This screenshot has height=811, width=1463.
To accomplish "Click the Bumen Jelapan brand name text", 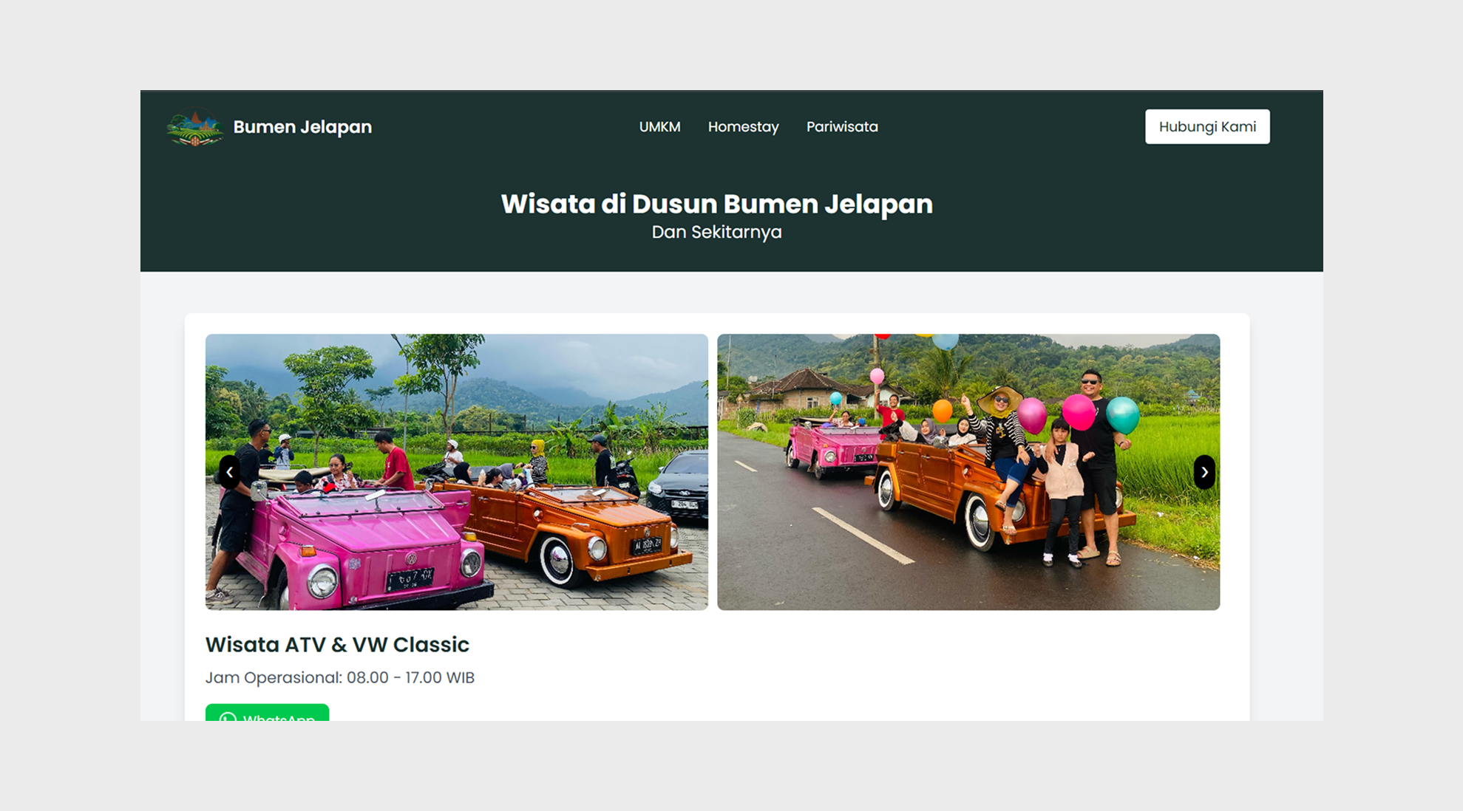I will (301, 126).
